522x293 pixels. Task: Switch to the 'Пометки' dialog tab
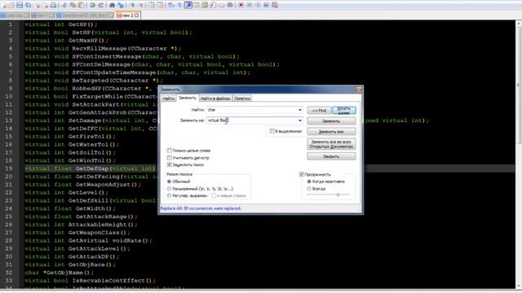tap(242, 98)
